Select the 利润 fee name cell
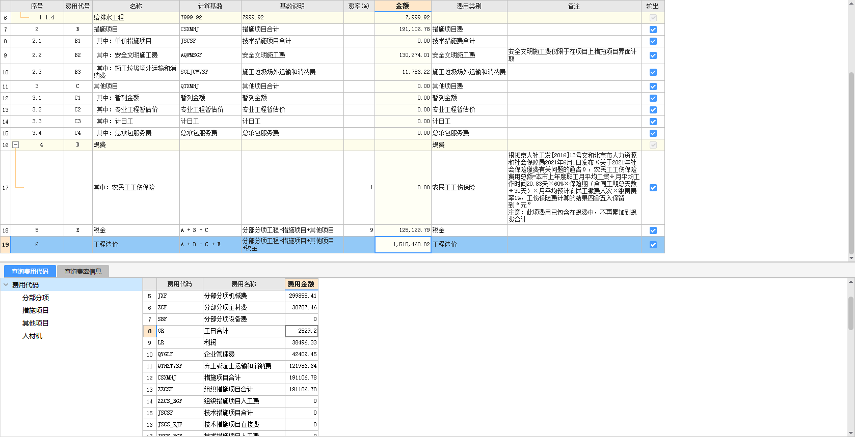Screen dimensions: 855x437 pos(244,342)
